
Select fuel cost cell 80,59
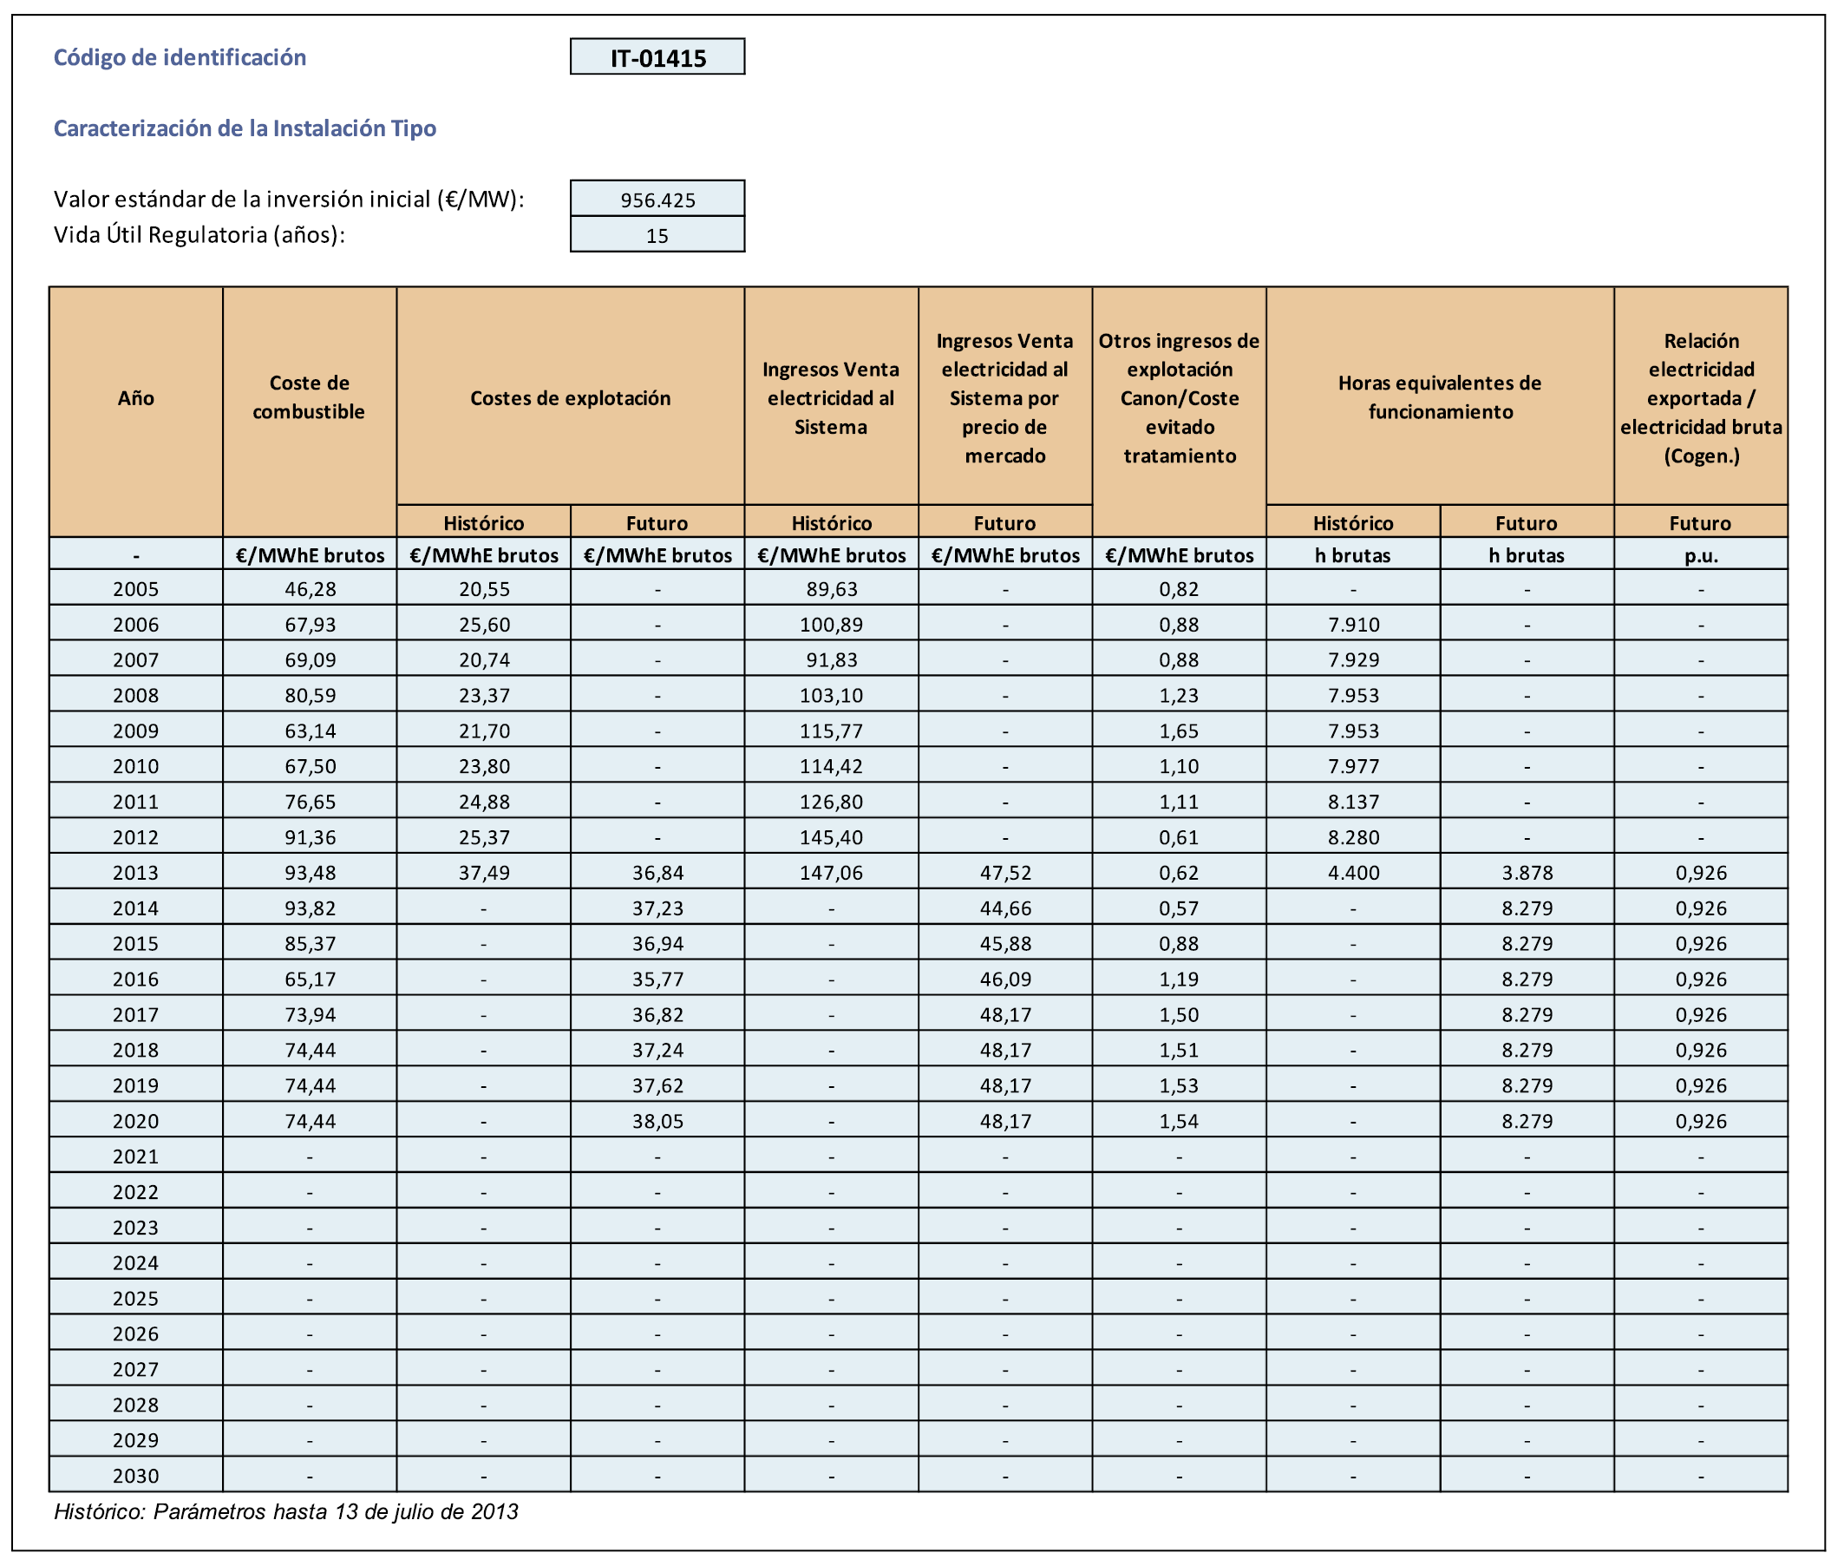[310, 695]
